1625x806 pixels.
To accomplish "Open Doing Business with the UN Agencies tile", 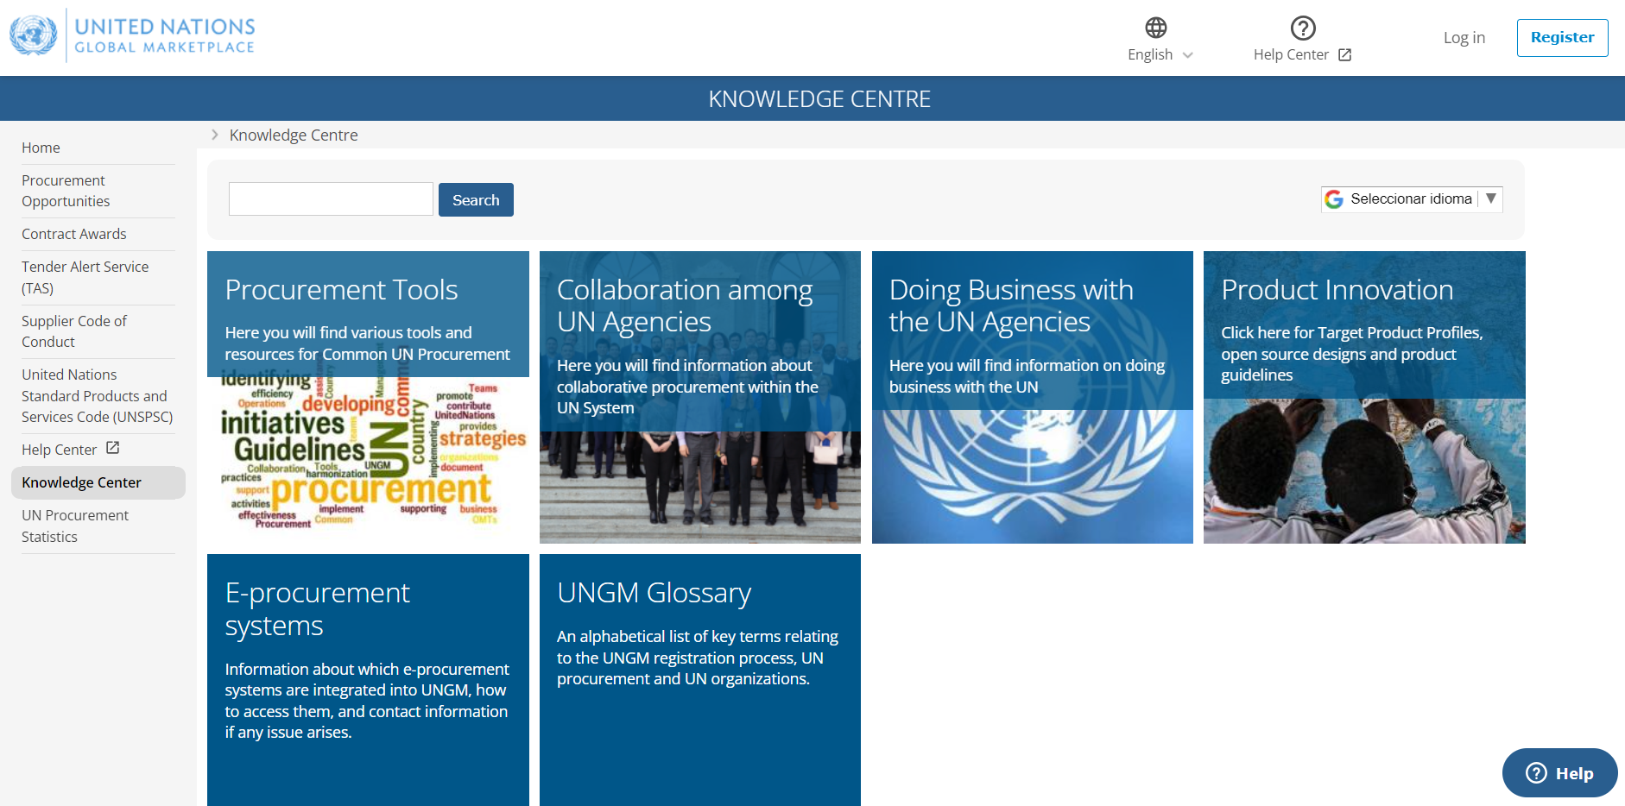I will click(1033, 397).
